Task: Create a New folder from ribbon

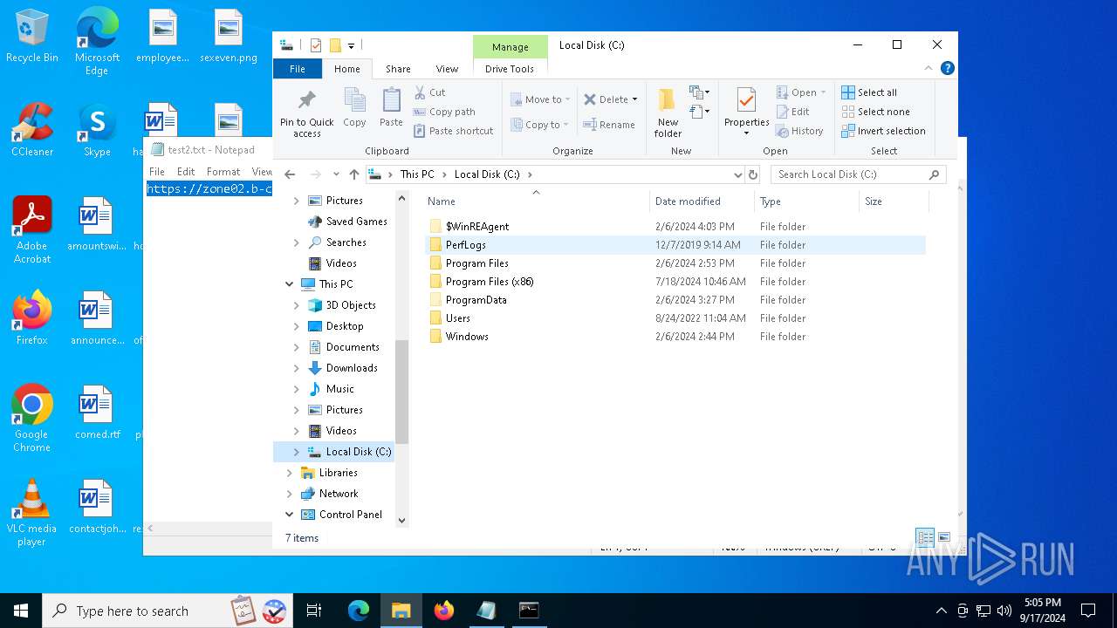Action: point(668,113)
